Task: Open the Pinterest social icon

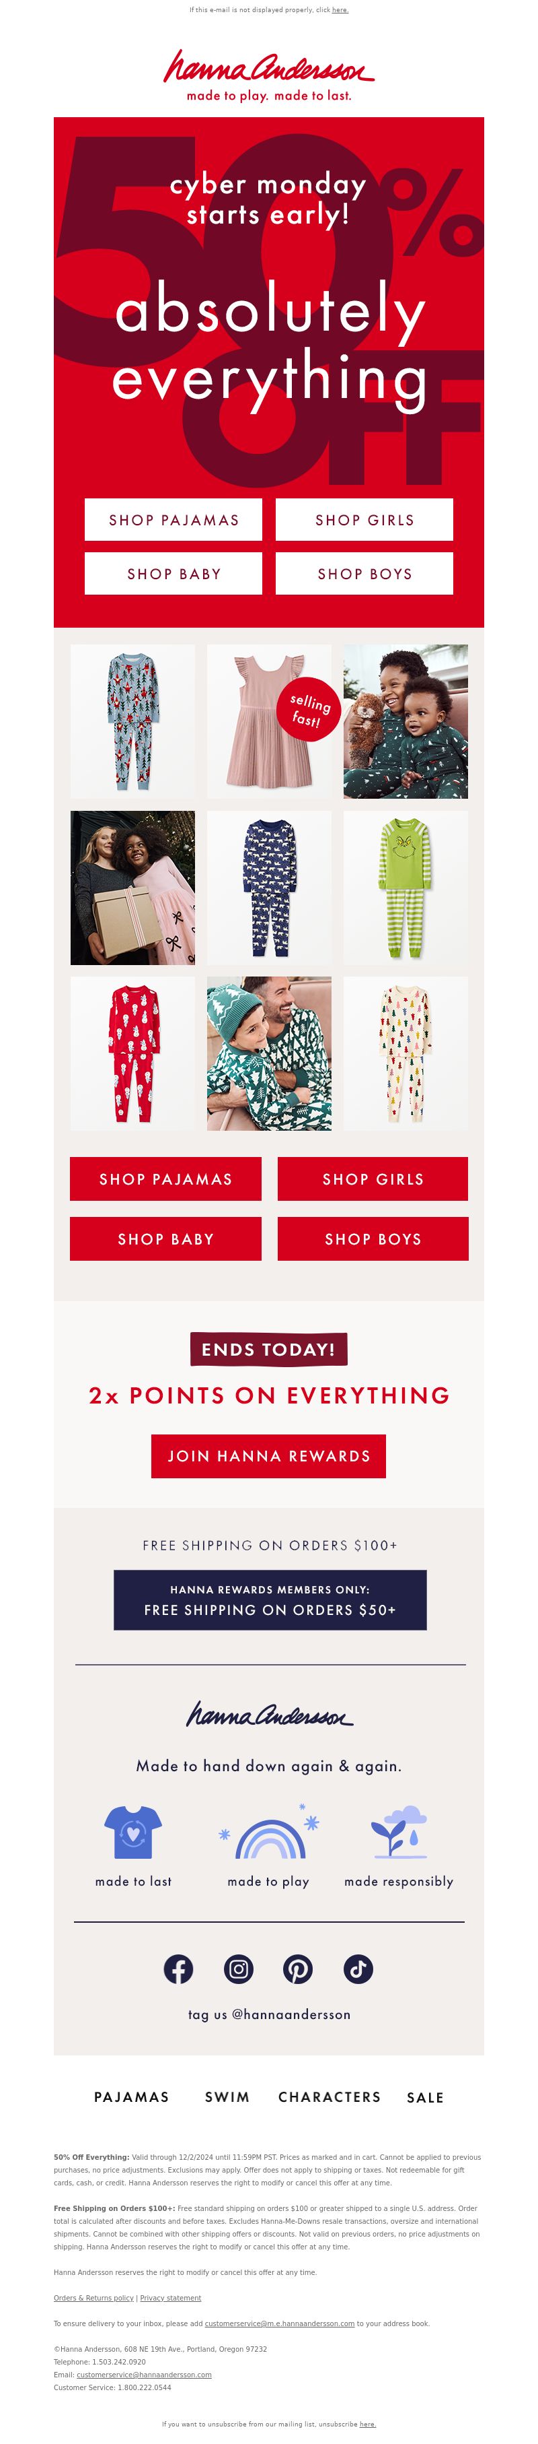Action: (299, 1969)
